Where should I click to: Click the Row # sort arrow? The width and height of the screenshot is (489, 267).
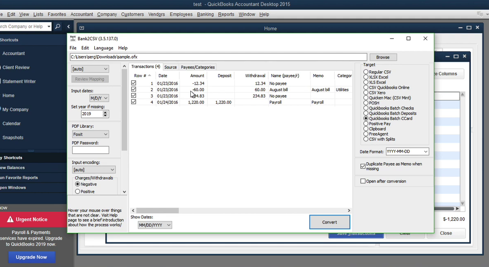[x=149, y=75]
